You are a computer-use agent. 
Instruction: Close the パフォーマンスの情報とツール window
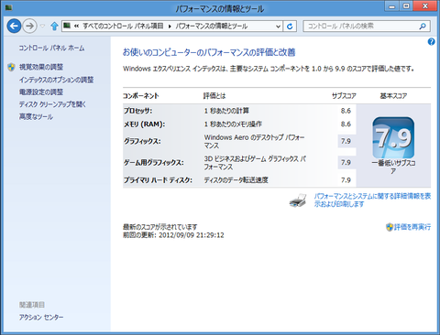pos(425,6)
